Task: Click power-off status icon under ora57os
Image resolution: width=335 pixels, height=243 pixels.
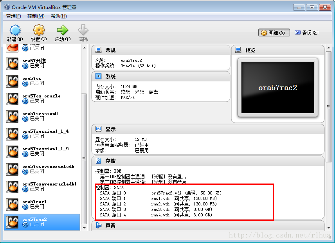Action: point(25,84)
